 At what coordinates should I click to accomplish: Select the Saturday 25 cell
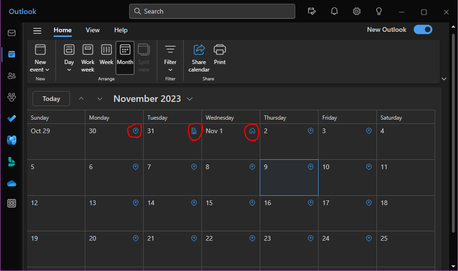[405, 249]
